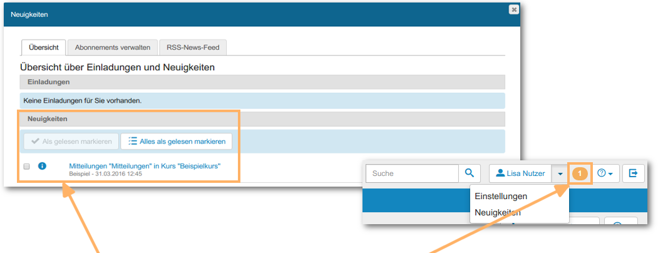Expand the user menu dropdown arrow

coord(560,173)
